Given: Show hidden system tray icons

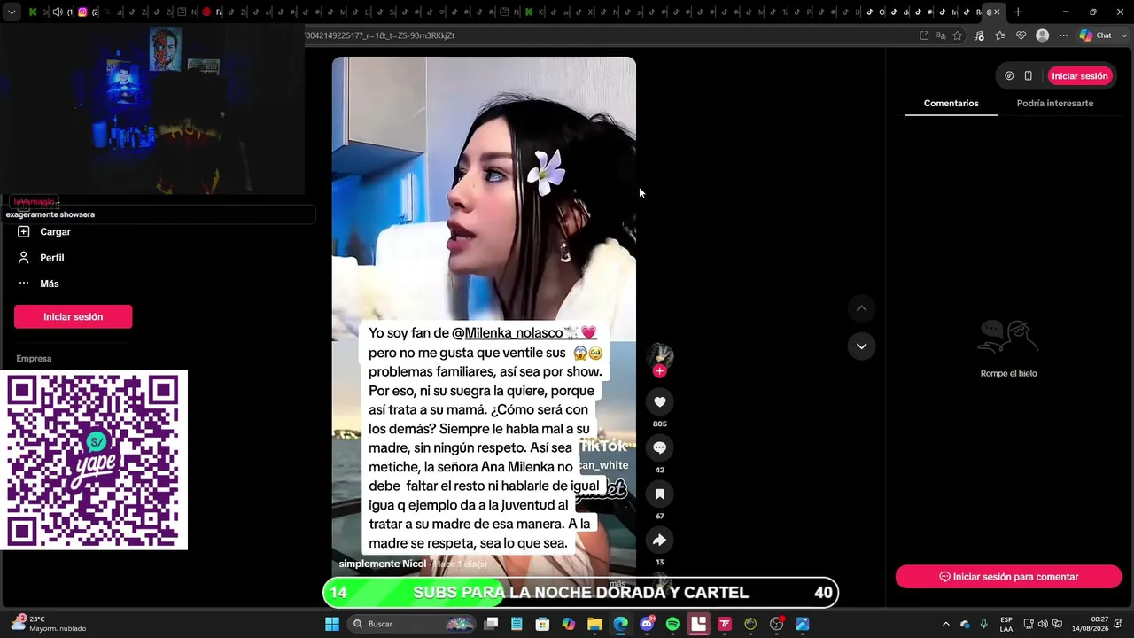Looking at the screenshot, I should point(945,624).
